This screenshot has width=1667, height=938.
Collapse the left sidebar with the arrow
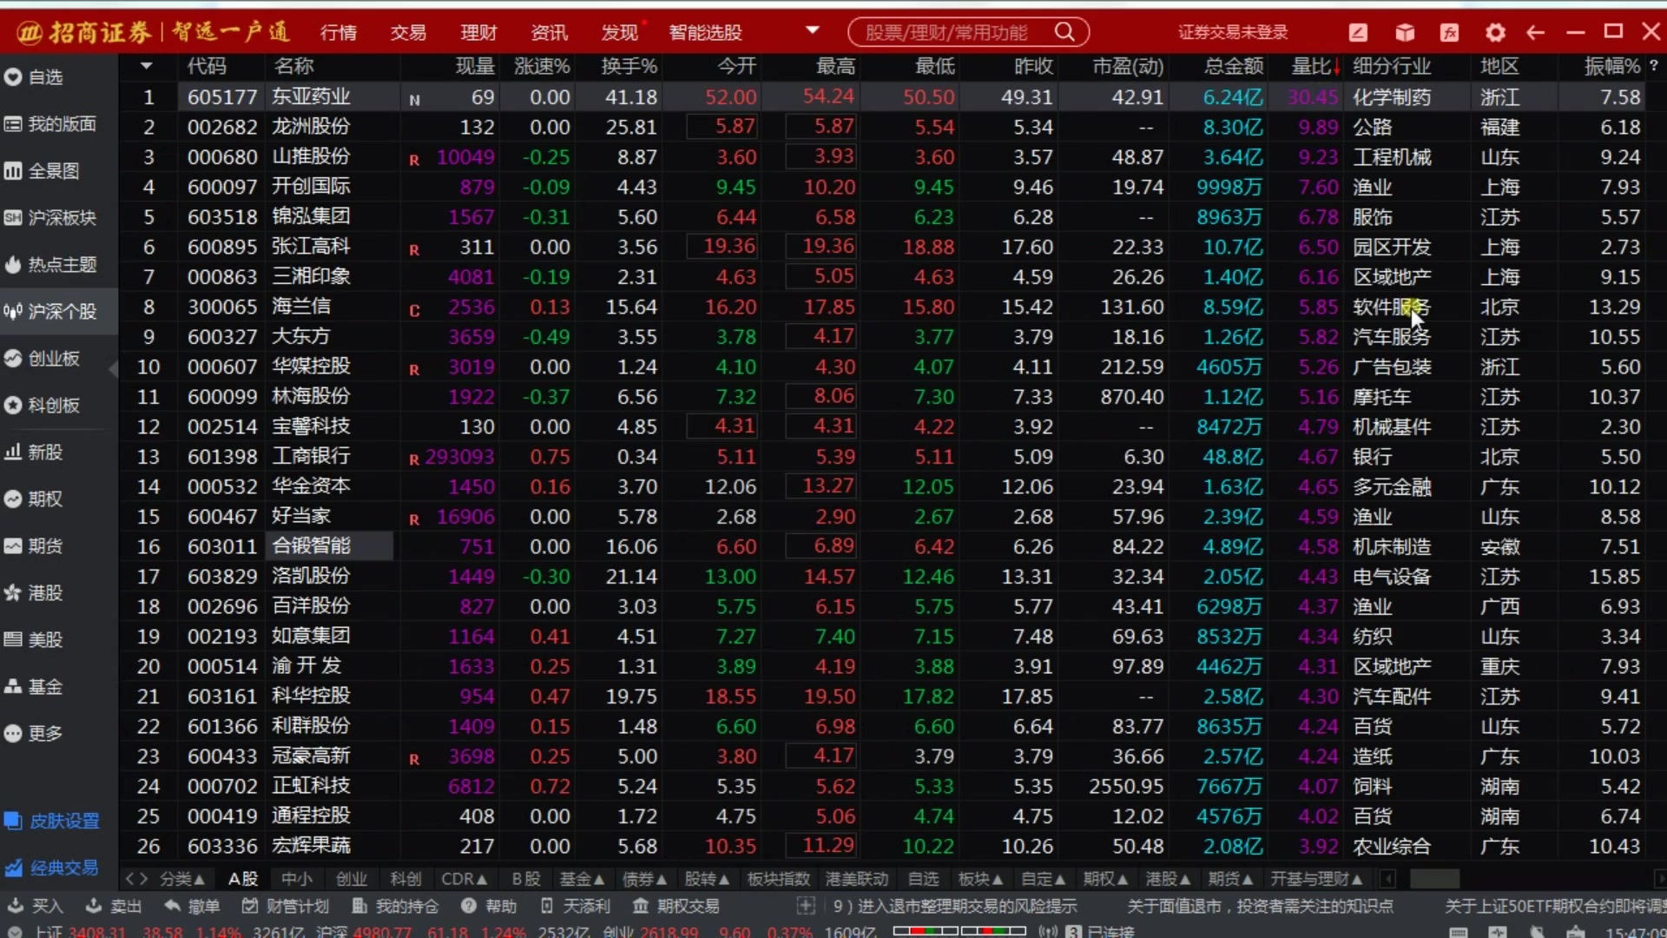pos(113,370)
